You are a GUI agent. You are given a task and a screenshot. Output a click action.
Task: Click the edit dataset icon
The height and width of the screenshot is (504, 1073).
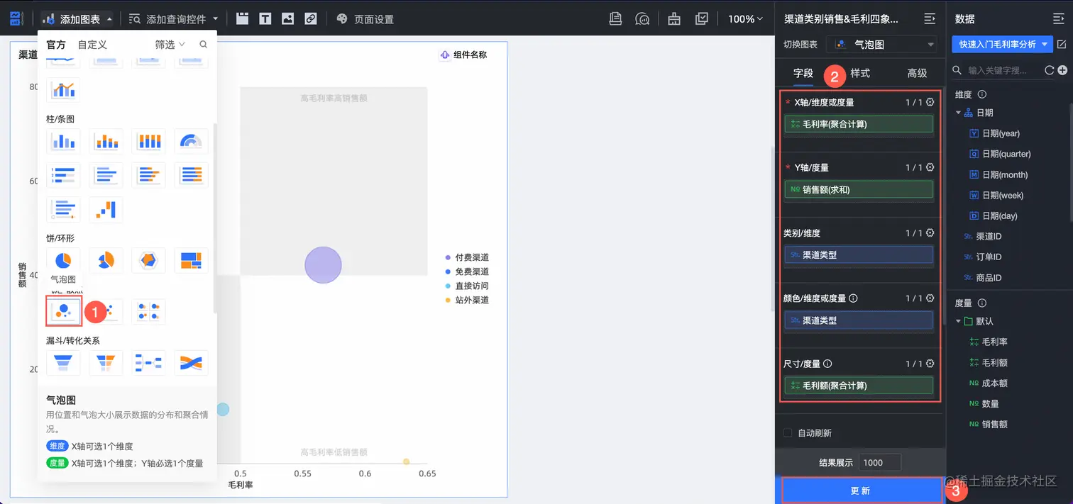[x=1062, y=44]
